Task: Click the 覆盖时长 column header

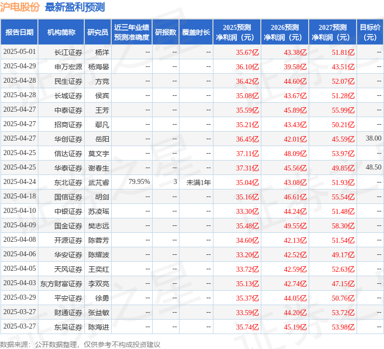Action: 196,32
